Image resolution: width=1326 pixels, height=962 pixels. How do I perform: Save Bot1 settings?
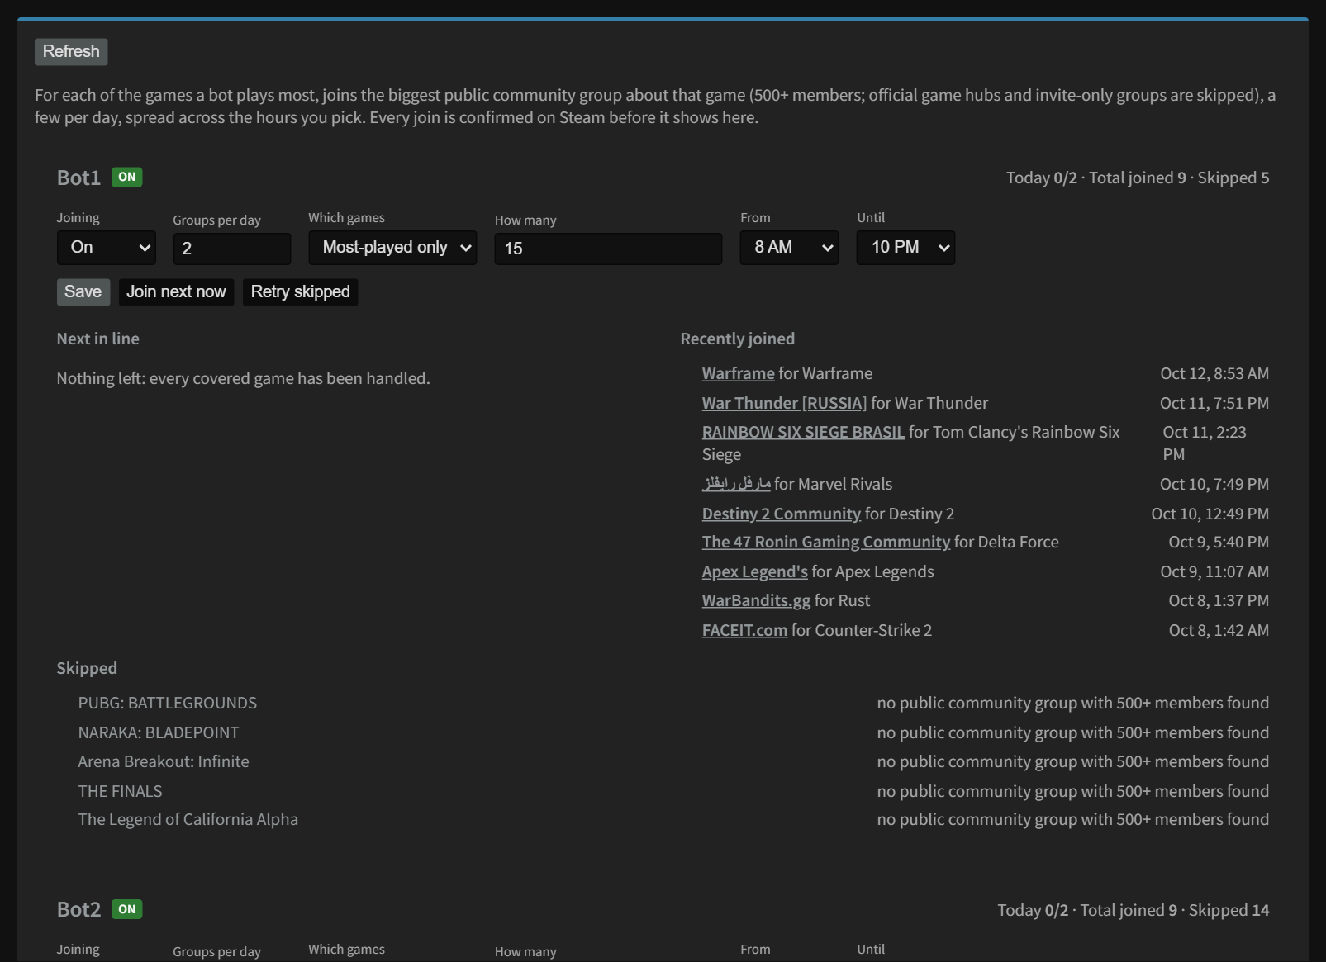coord(83,291)
